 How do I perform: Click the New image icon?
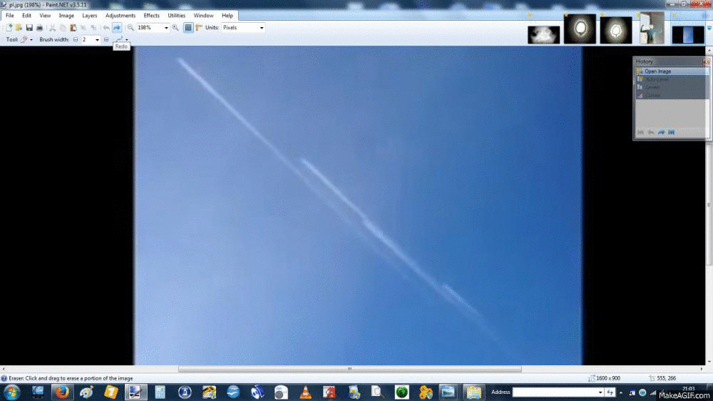tap(9, 28)
